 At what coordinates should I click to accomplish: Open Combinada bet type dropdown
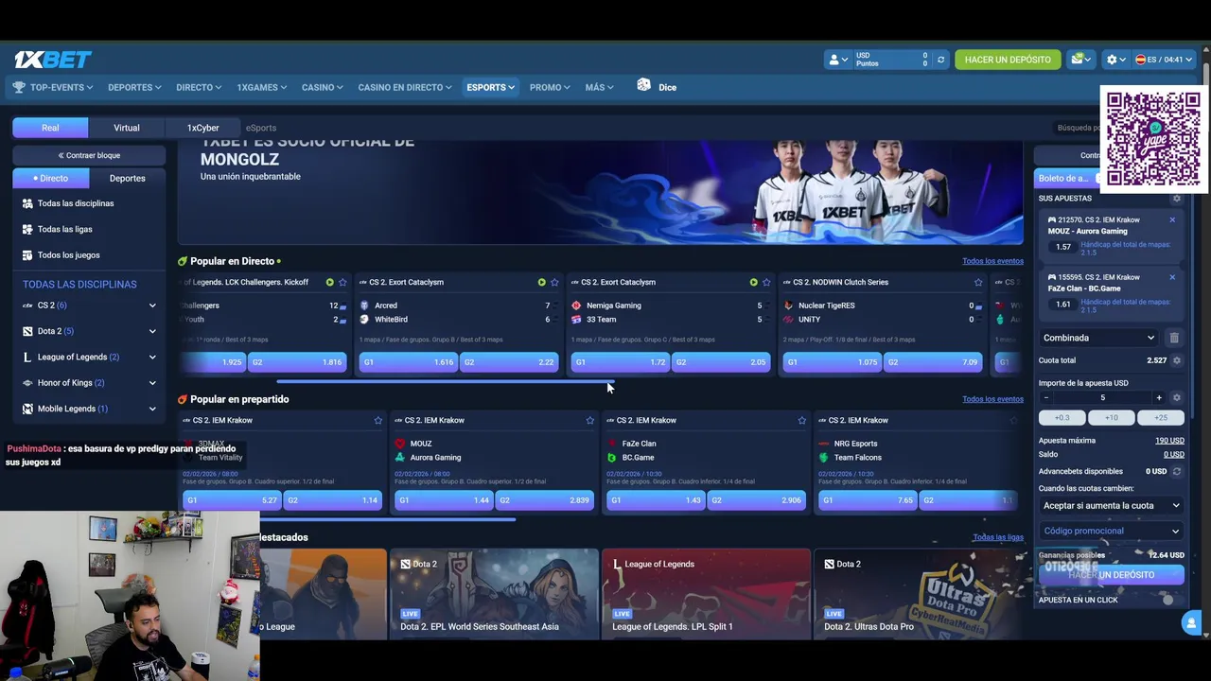coord(1099,338)
